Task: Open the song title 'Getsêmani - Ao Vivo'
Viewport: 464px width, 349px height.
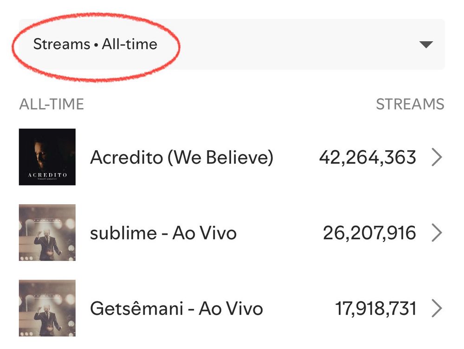Action: click(x=176, y=309)
